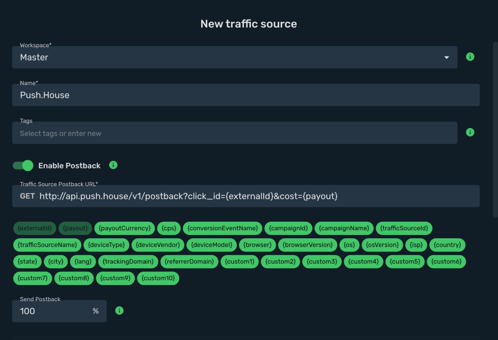Add the {custom8} token
This screenshot has height=340, width=498.
coord(74,278)
